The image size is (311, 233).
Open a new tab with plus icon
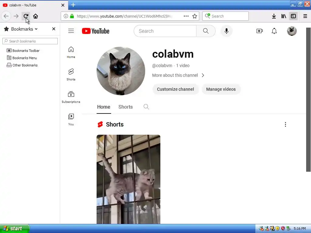pos(73,5)
